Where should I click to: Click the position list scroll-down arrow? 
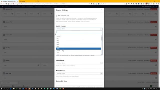click(102, 54)
